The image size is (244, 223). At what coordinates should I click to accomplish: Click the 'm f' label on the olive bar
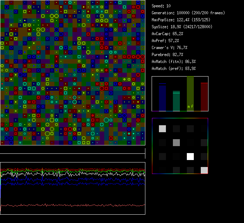click(190, 106)
